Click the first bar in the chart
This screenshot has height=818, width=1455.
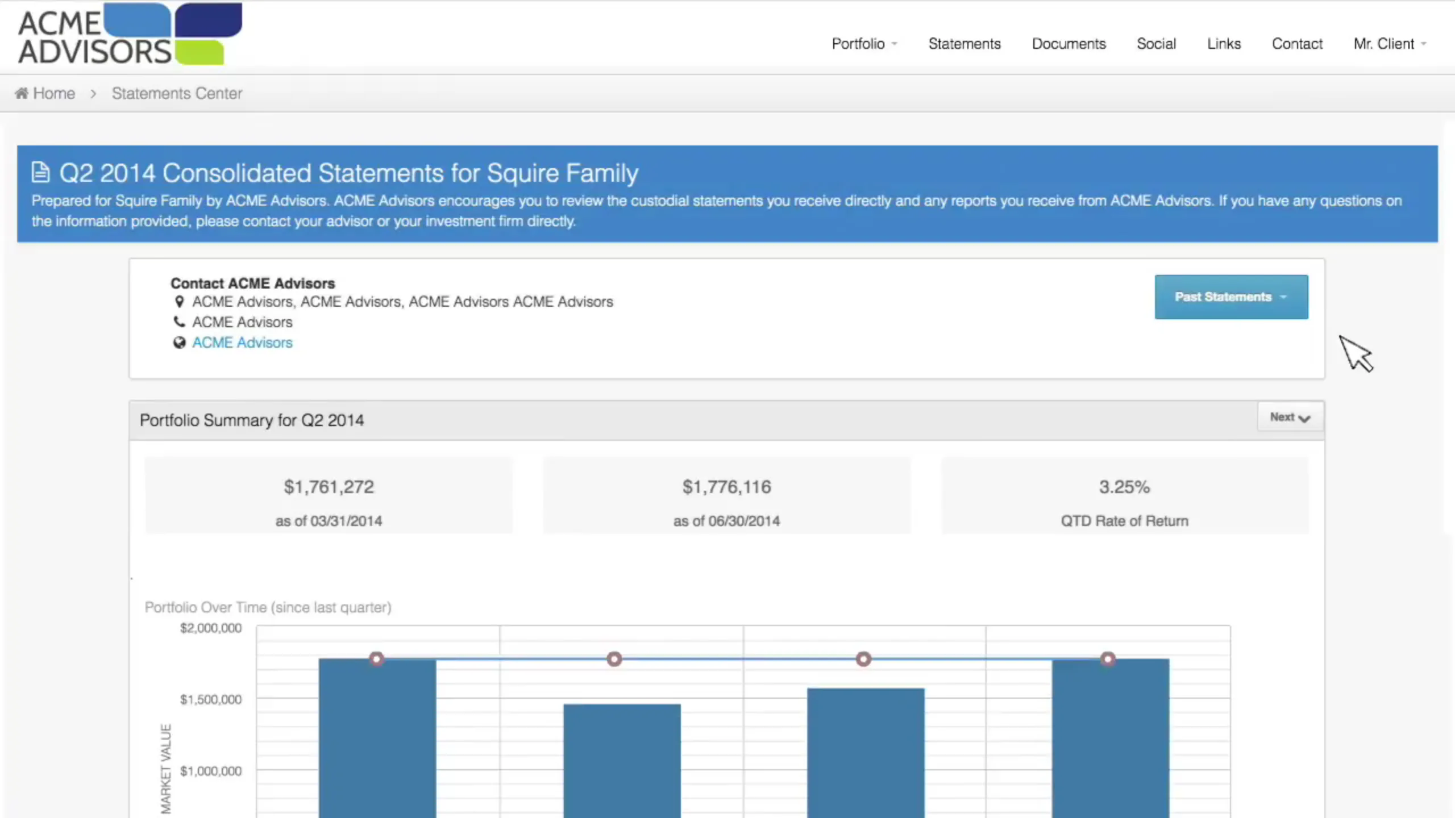tap(377, 738)
